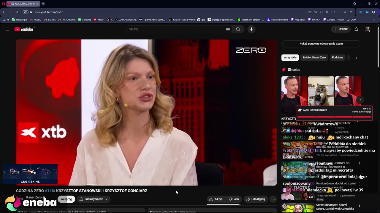Mute the tab via speaker icon
This screenshot has width=380, height=213.
pyautogui.click(x=13, y=4)
